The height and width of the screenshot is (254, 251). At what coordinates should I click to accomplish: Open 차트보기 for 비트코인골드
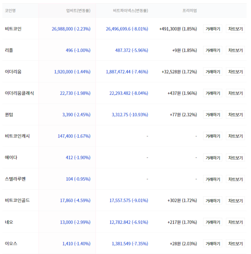[x=235, y=201]
